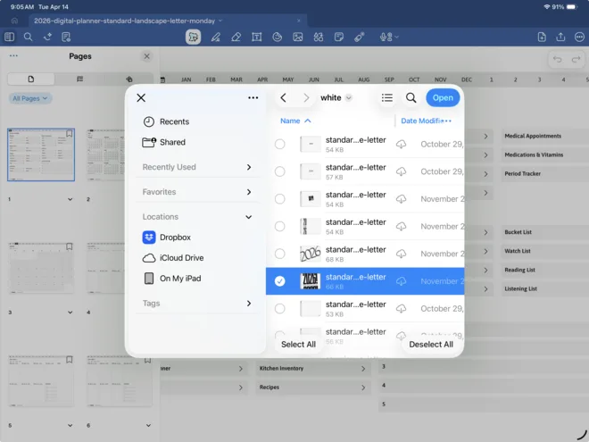The height and width of the screenshot is (442, 589).
Task: Switch file picker list view icon
Action: (387, 97)
